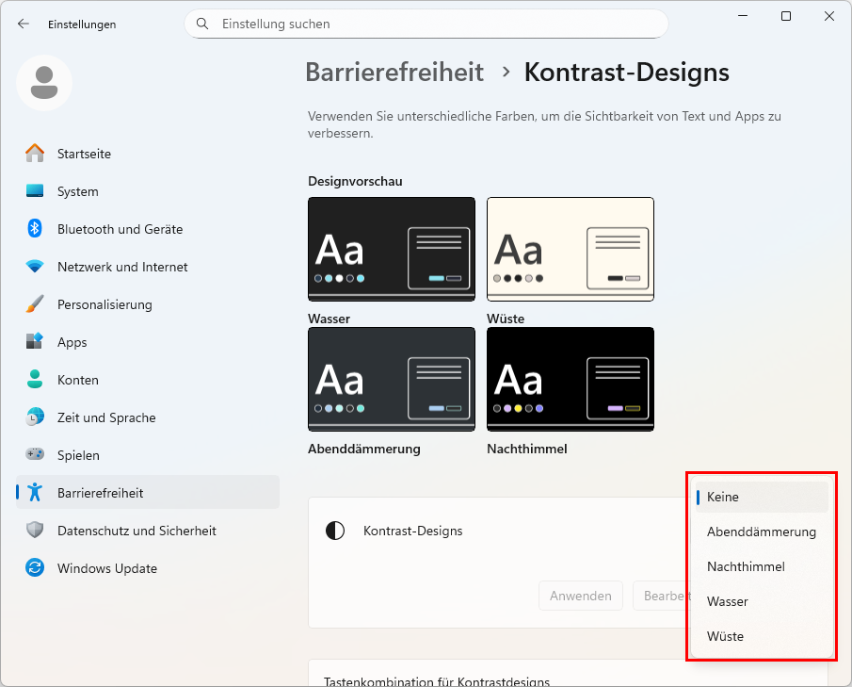Click the Spielen gamepad icon

[35, 454]
